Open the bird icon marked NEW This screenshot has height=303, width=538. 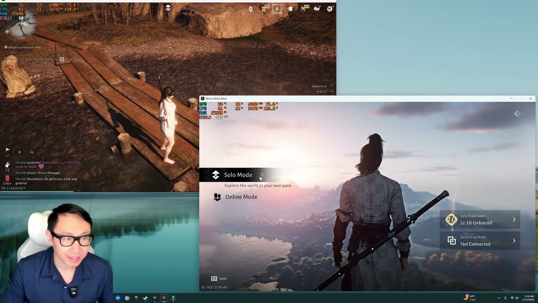click(304, 8)
